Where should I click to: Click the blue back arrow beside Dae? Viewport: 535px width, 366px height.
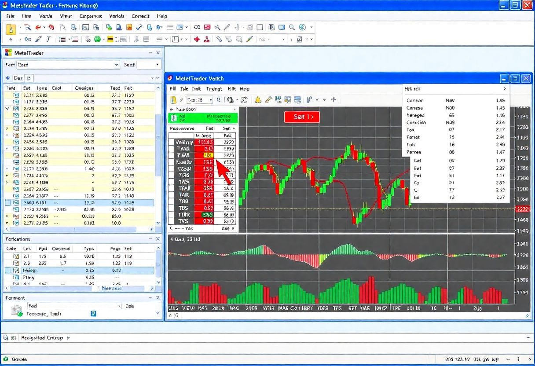click(x=8, y=78)
